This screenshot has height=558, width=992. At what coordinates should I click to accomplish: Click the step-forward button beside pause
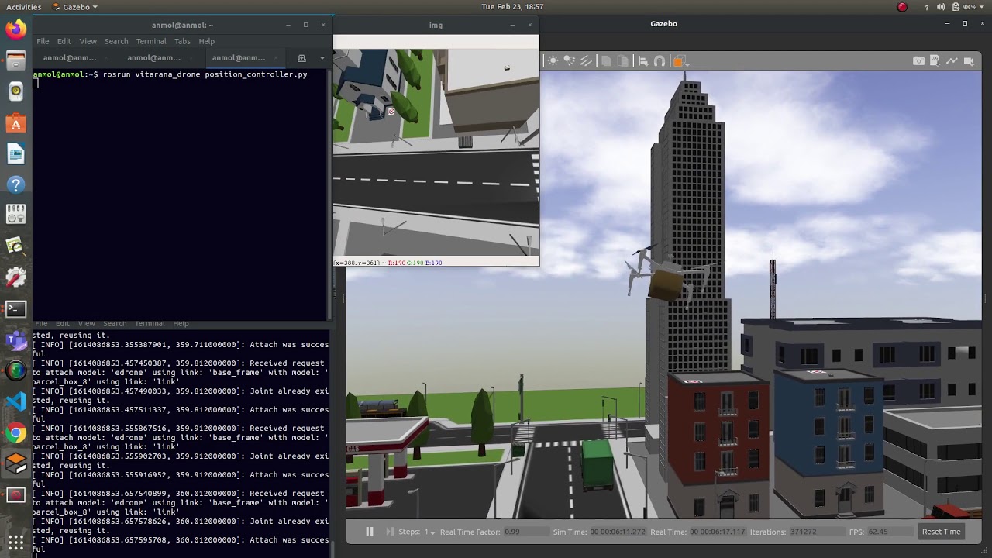[390, 532]
